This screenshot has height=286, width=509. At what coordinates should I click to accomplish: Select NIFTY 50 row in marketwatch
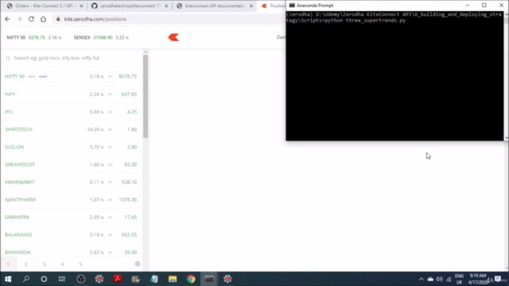click(x=71, y=76)
